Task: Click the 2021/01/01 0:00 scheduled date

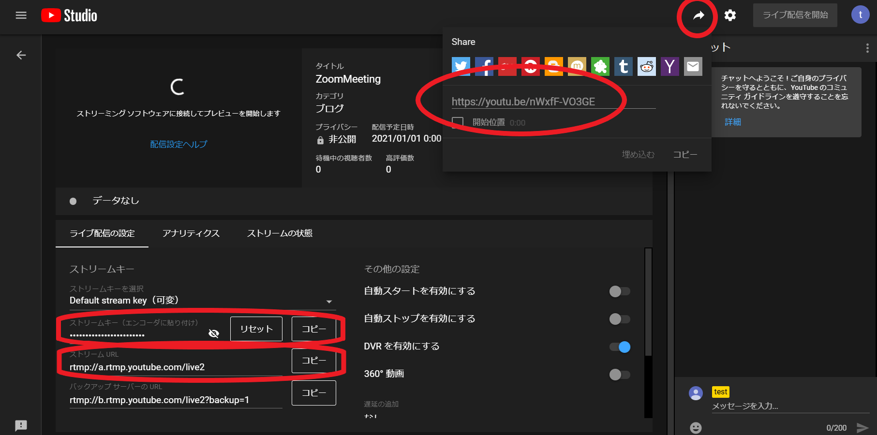Action: coord(406,139)
